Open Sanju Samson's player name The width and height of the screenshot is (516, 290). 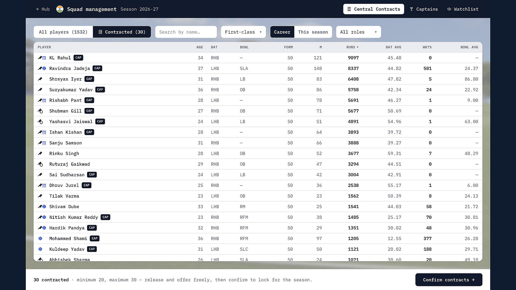point(66,143)
